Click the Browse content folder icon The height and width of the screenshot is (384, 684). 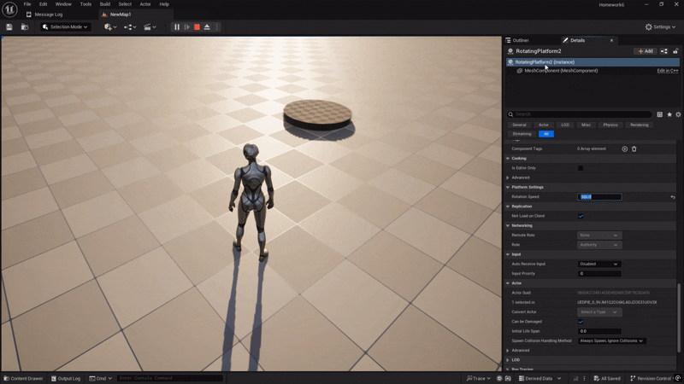[25, 27]
